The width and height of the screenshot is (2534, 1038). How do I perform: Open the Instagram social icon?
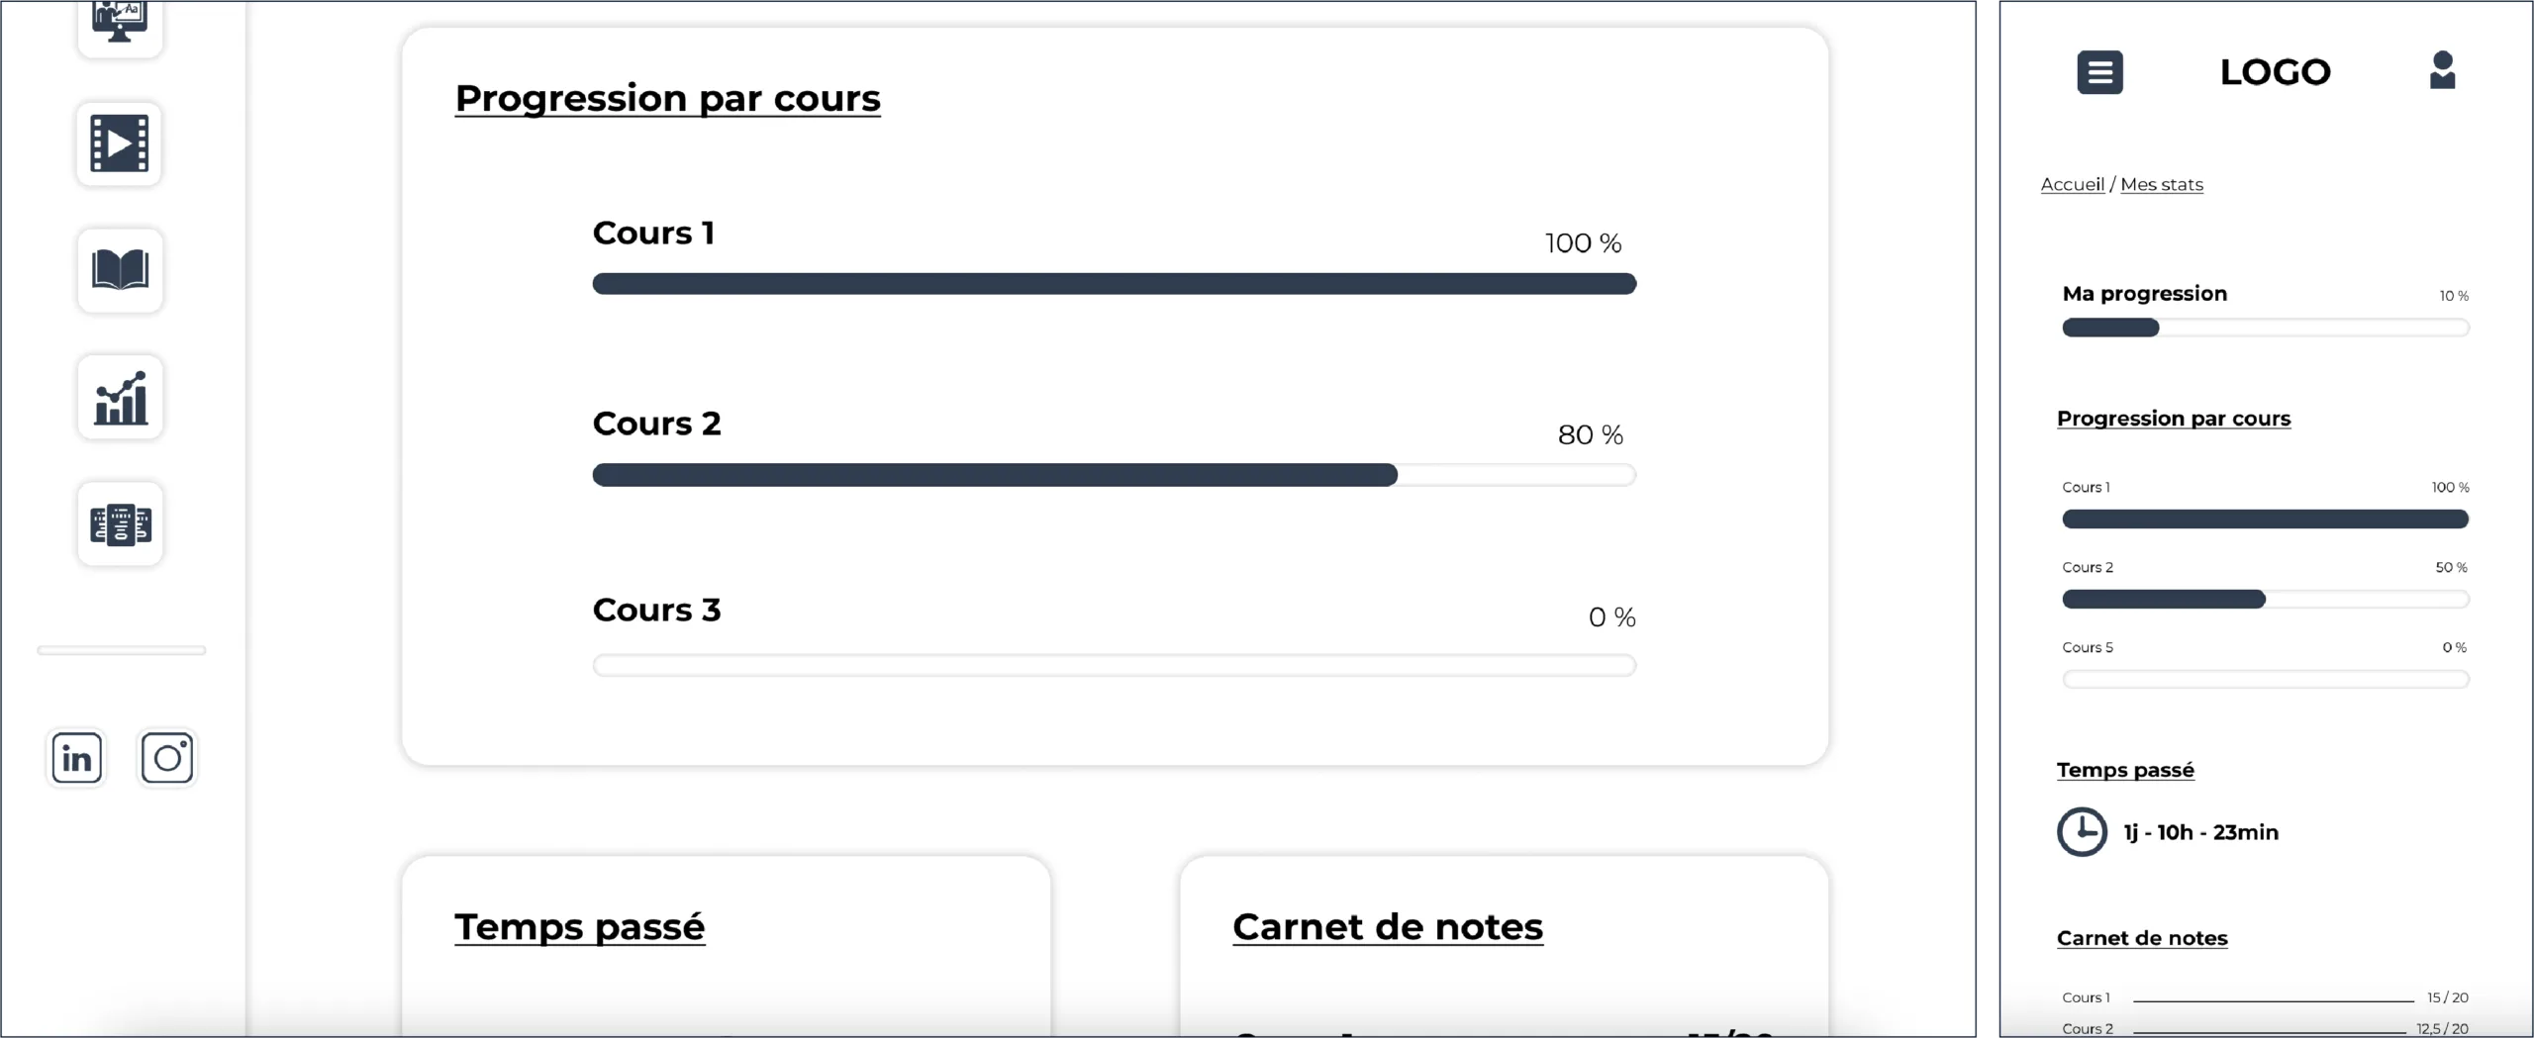[x=167, y=758]
